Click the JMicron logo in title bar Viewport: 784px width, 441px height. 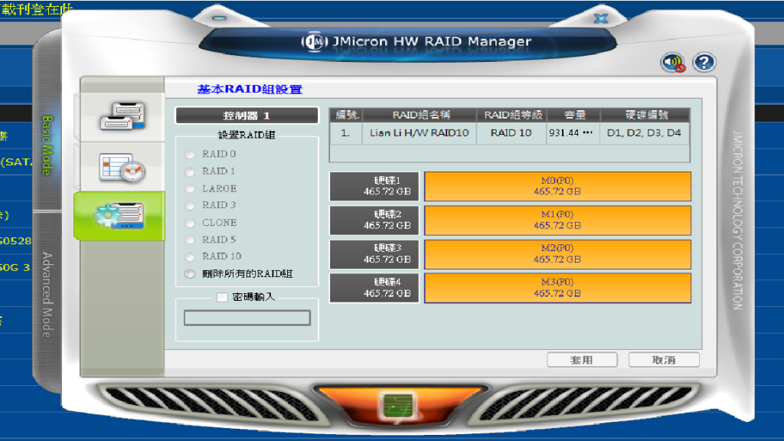[x=314, y=41]
